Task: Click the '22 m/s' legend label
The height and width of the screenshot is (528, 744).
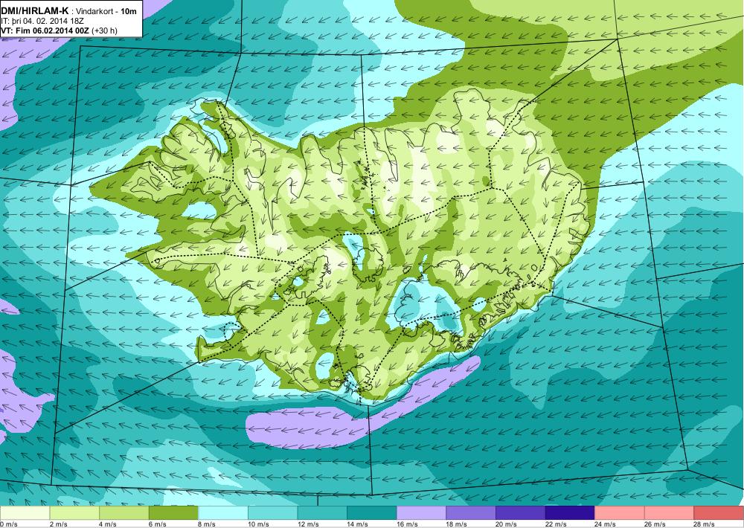Action: click(x=556, y=524)
